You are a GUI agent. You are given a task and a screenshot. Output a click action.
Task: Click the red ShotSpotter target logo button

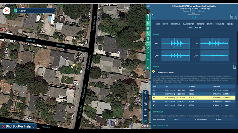click(7, 10)
